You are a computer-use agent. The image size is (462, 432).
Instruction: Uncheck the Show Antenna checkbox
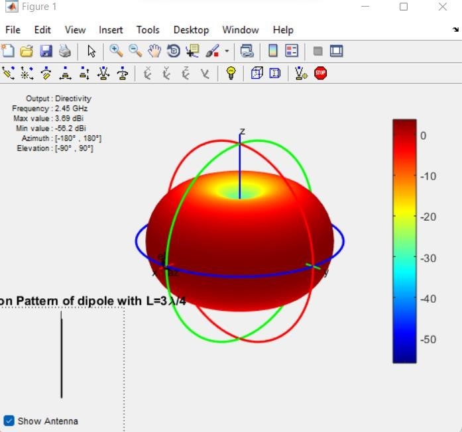click(9, 421)
